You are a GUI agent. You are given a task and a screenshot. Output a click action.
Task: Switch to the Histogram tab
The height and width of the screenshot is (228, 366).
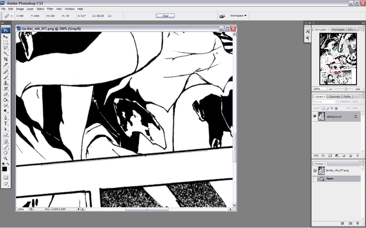coord(338,29)
